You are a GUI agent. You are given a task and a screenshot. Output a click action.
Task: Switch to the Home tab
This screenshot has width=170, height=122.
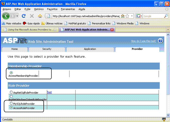pos(15,49)
